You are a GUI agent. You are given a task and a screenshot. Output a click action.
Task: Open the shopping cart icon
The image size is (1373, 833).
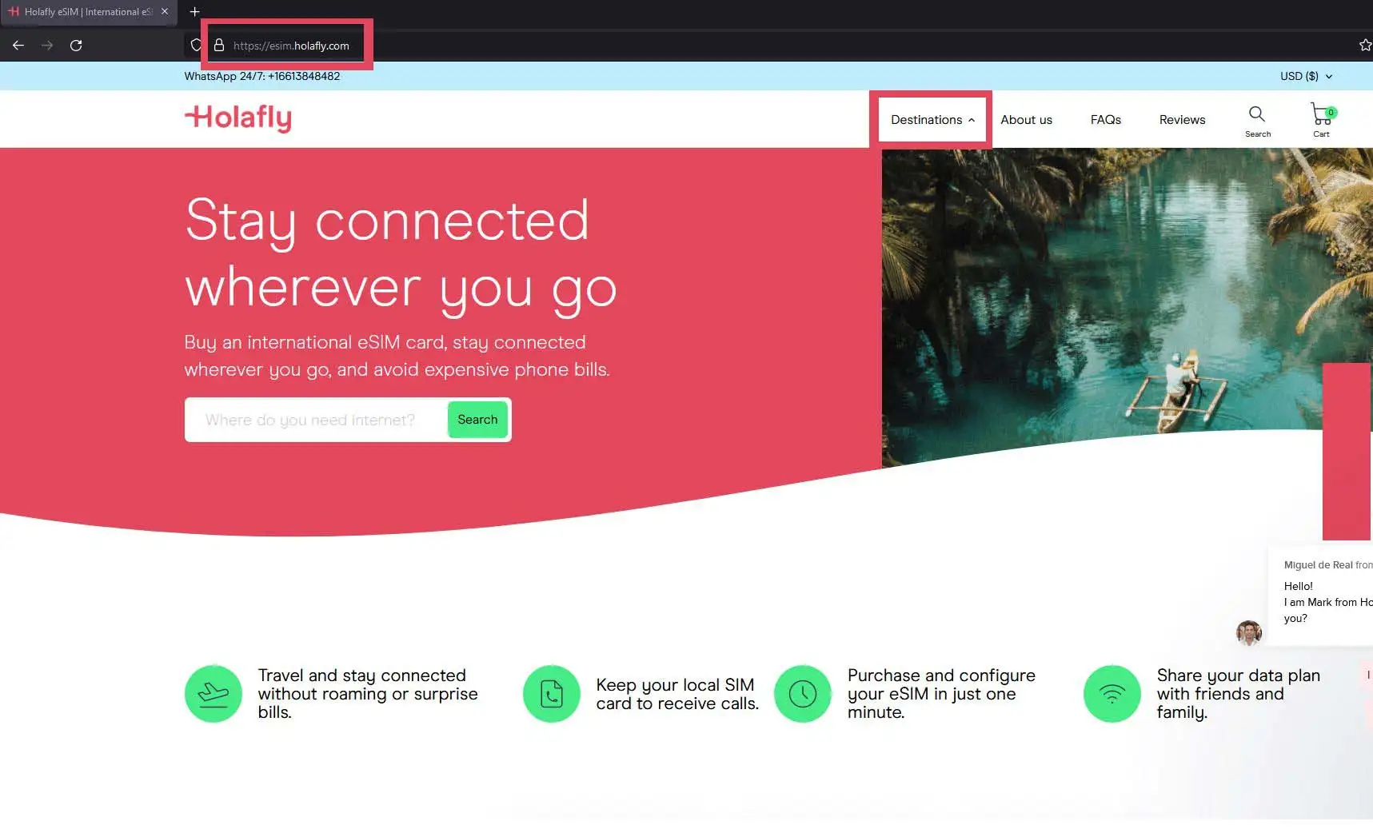pyautogui.click(x=1321, y=115)
